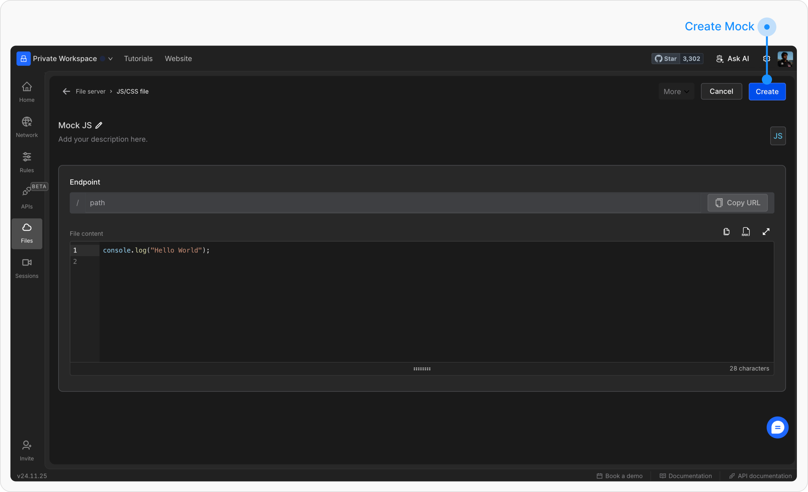Expand the Private Workspace dropdown
The width and height of the screenshot is (808, 492).
[x=110, y=59]
